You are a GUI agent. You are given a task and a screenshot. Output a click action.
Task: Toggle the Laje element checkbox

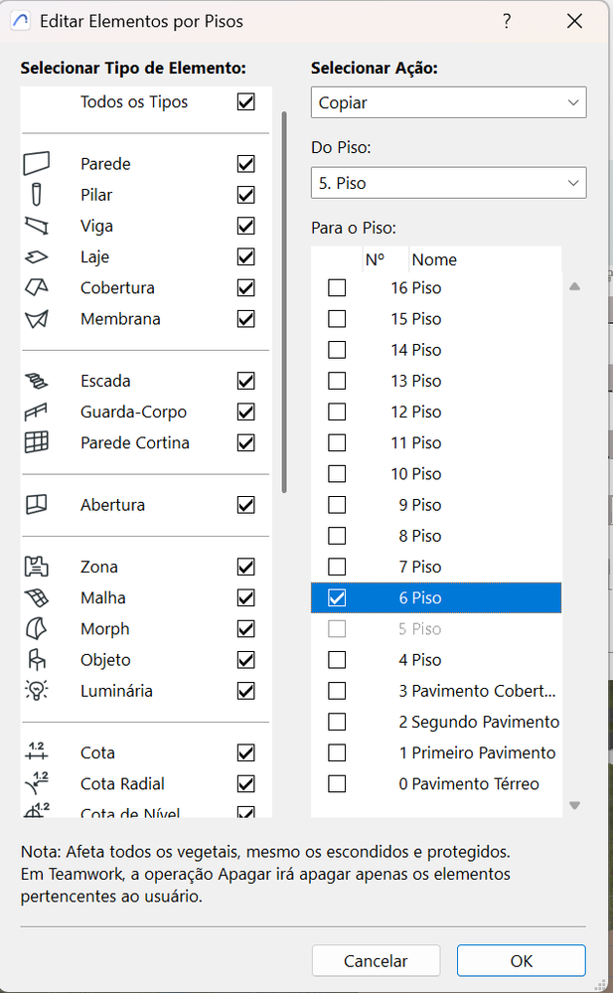(x=246, y=257)
